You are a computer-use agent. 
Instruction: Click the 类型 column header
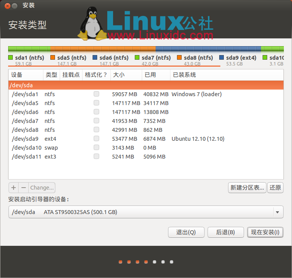(x=52, y=75)
